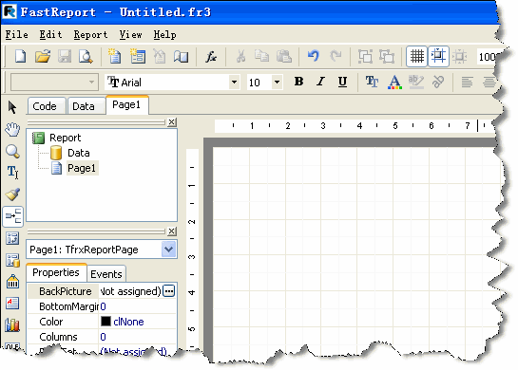Click the Save report diskette icon
Screen dimensions: 518x370
pos(65,56)
